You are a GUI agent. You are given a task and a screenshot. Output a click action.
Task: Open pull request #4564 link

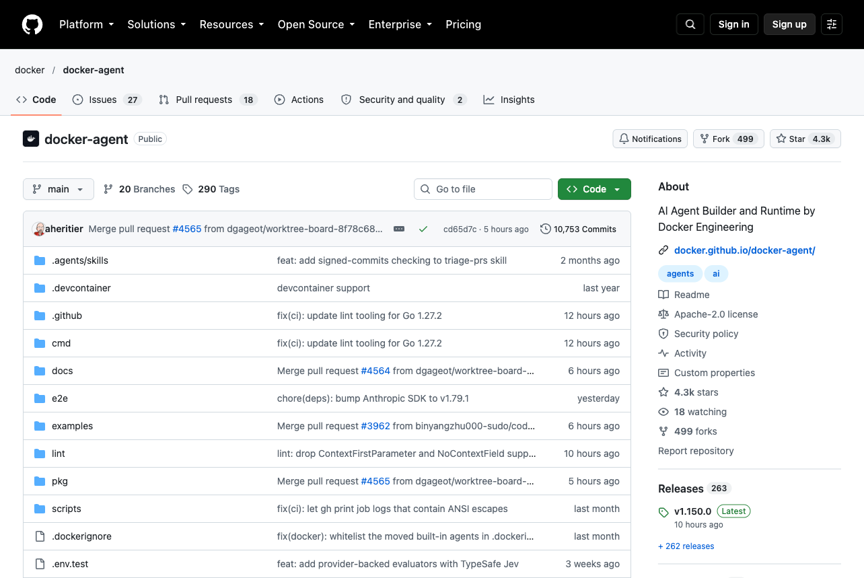(375, 371)
